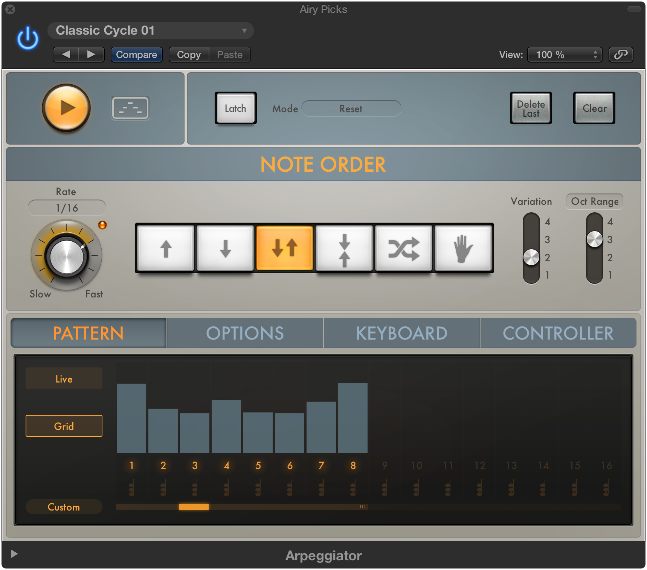647x570 pixels.
Task: Click the window pill button at top right
Action: (x=634, y=9)
